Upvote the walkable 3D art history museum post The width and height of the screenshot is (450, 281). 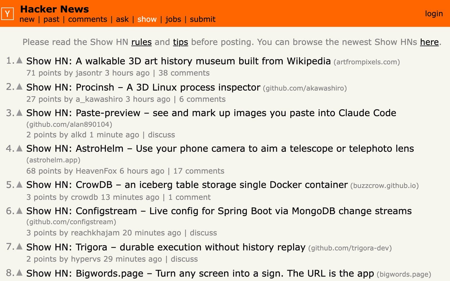[x=19, y=60]
